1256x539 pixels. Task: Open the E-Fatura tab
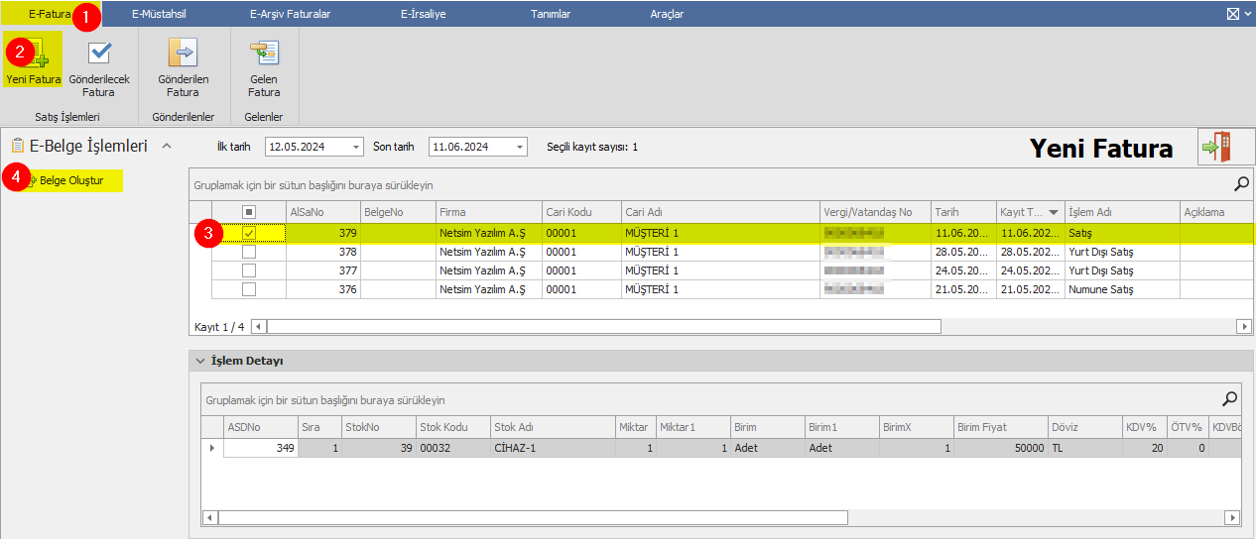pyautogui.click(x=50, y=14)
